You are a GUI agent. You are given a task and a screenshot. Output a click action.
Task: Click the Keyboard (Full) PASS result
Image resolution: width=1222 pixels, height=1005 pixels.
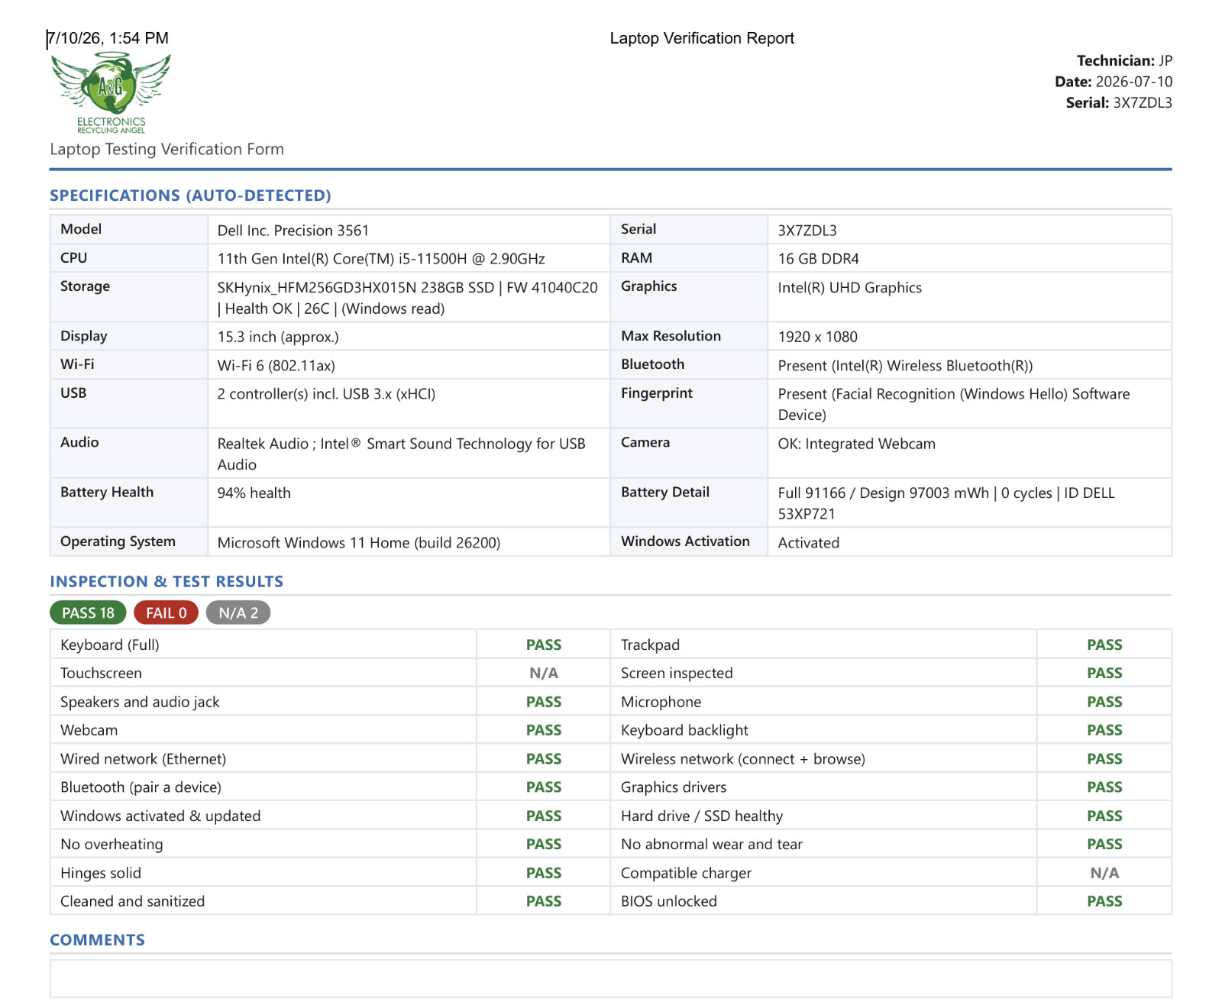tap(544, 645)
